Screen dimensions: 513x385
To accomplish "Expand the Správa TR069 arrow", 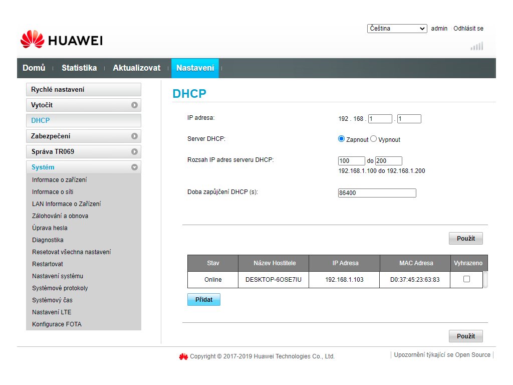I will pos(134,151).
